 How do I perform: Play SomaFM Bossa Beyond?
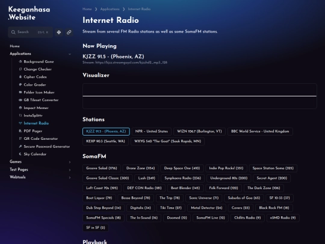(x=136, y=198)
